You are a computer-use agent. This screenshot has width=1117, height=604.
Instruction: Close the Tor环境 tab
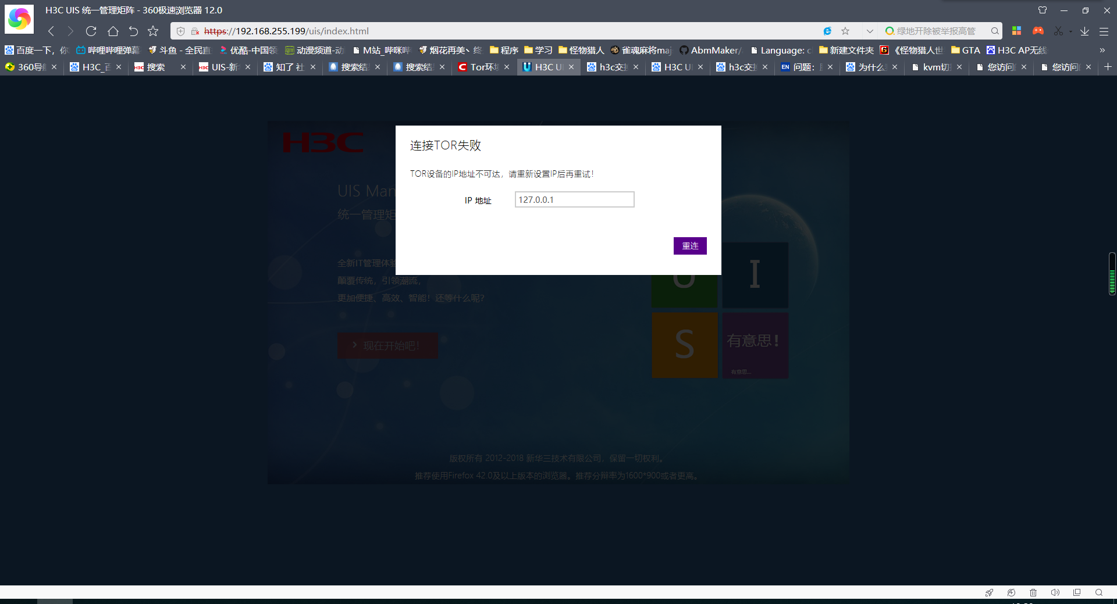pyautogui.click(x=507, y=67)
